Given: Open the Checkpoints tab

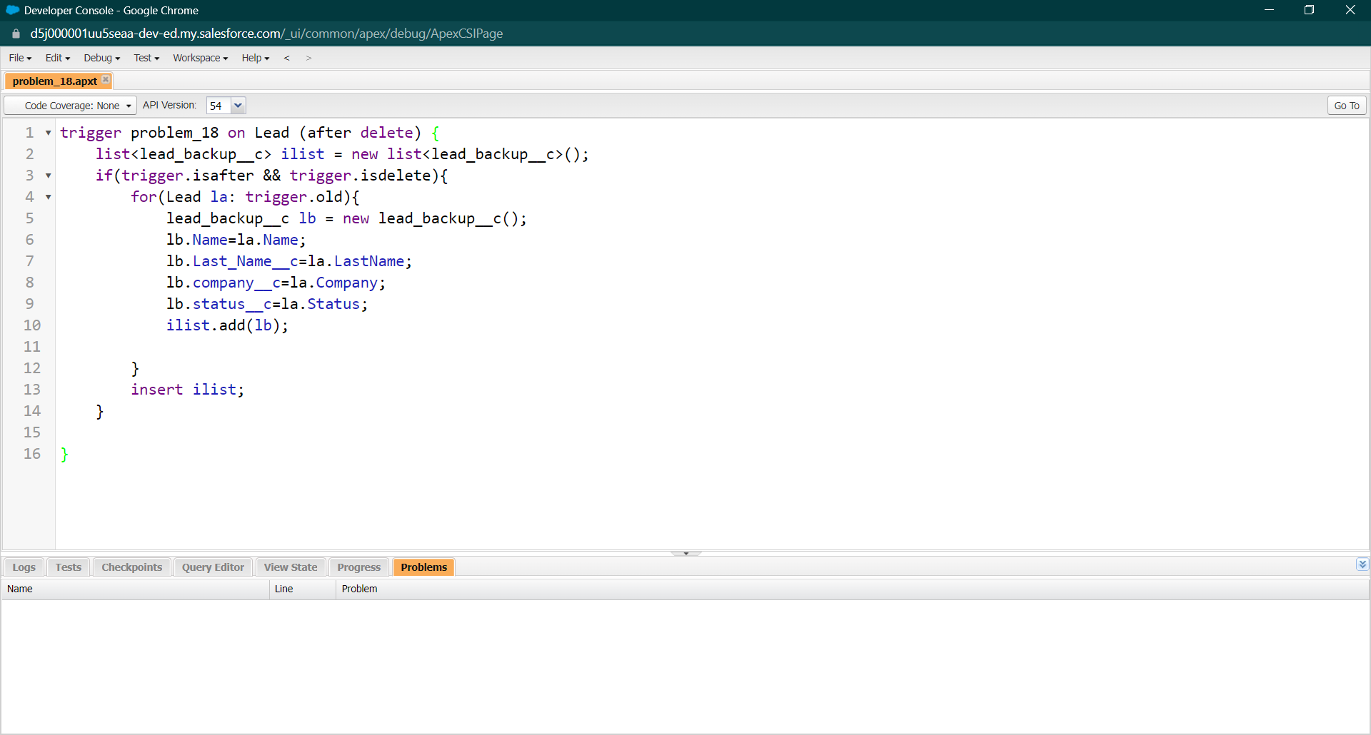Looking at the screenshot, I should coord(131,567).
